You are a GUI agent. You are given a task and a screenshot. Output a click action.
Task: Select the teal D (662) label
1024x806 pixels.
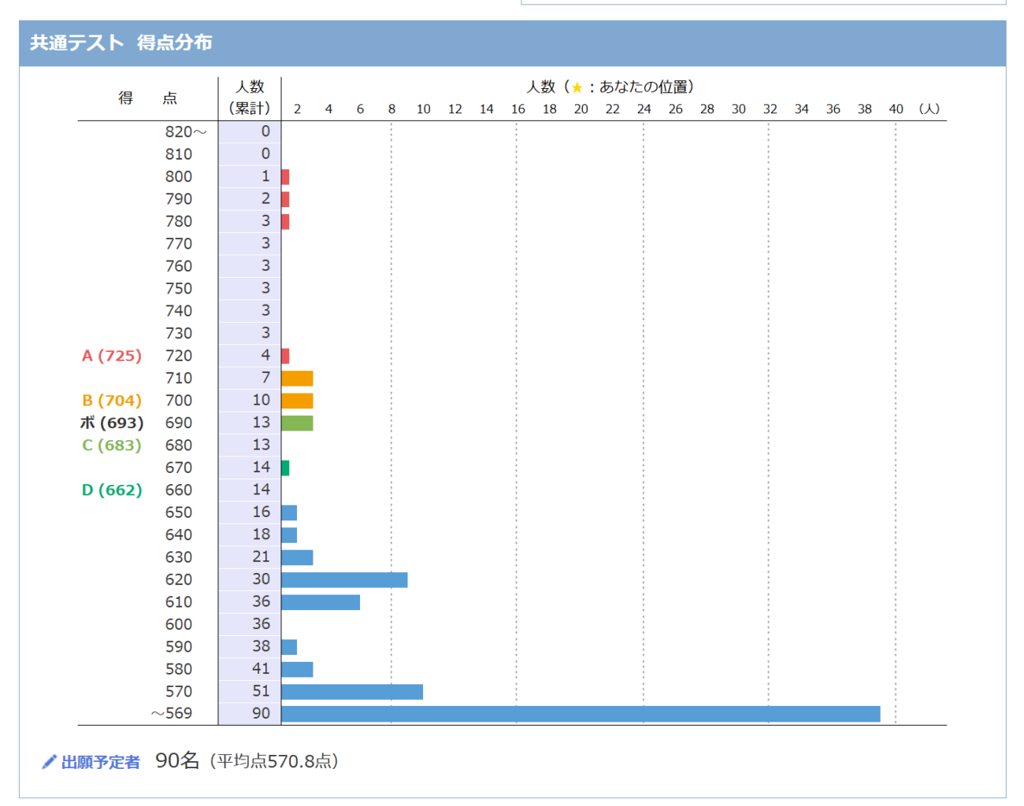pos(112,490)
